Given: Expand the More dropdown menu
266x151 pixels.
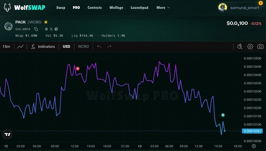Looking at the screenshot, I should click(x=163, y=8).
